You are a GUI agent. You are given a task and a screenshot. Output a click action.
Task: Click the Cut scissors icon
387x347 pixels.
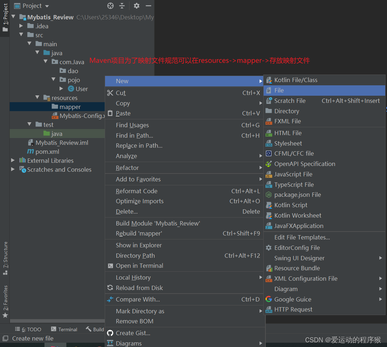pyautogui.click(x=110, y=93)
